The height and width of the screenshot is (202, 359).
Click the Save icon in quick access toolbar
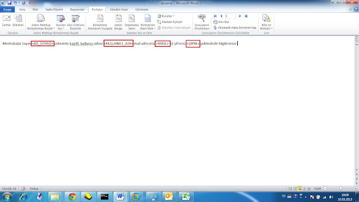coord(10,3)
